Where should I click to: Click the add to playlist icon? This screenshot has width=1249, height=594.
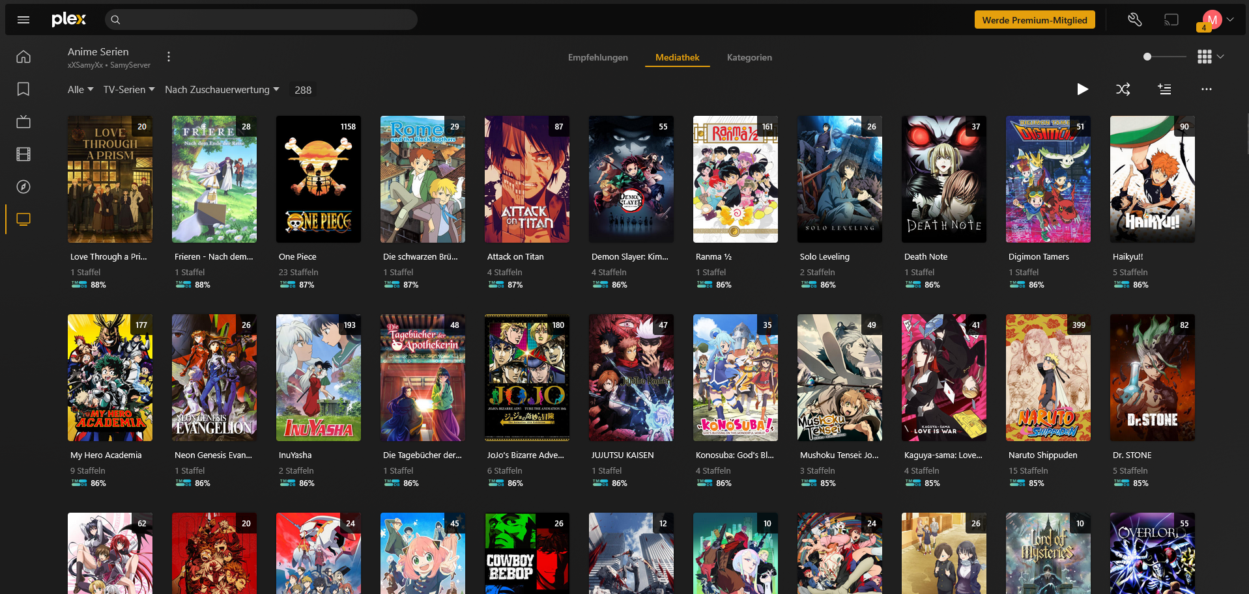click(x=1165, y=89)
